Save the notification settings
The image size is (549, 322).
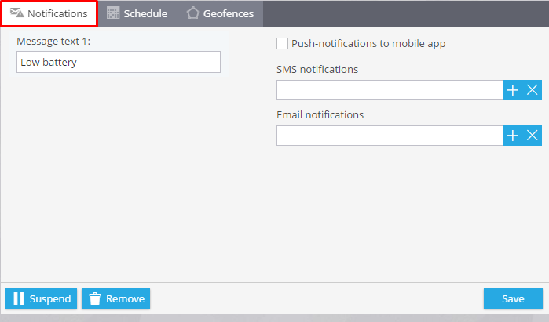514,298
